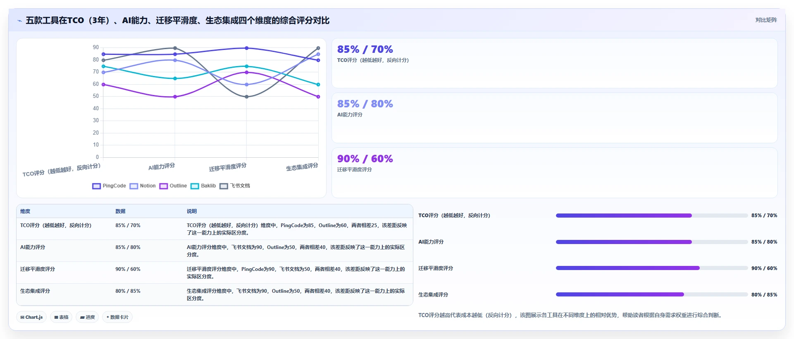Click the 维度 table column header
The width and height of the screenshot is (794, 339).
point(25,211)
